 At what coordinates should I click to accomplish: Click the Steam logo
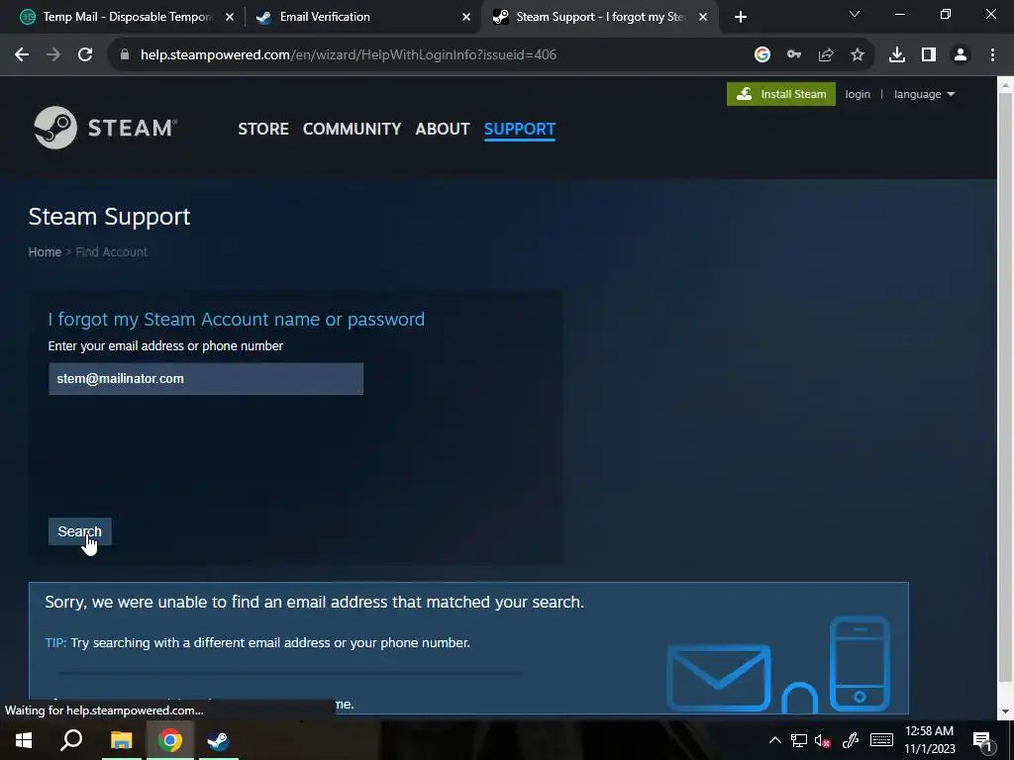click(x=105, y=128)
